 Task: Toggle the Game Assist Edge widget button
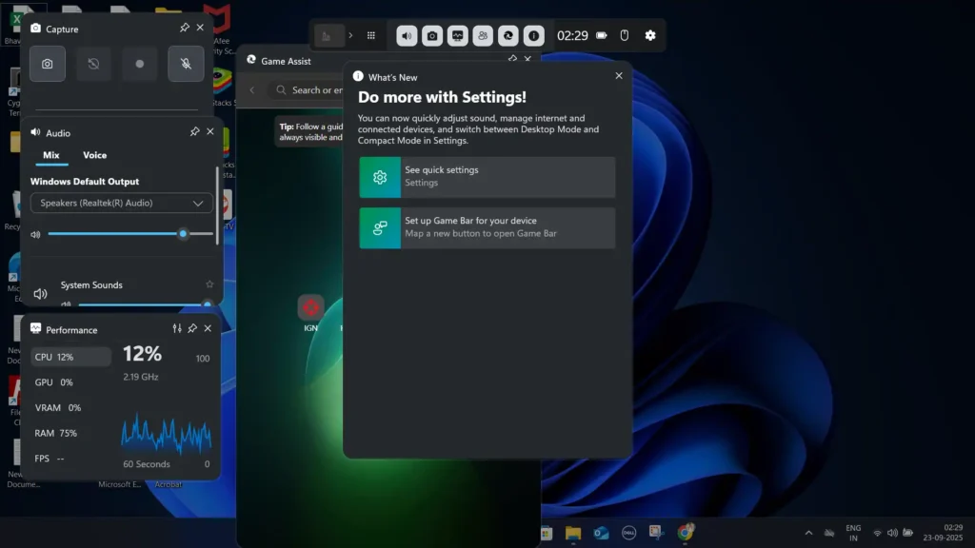click(x=508, y=35)
